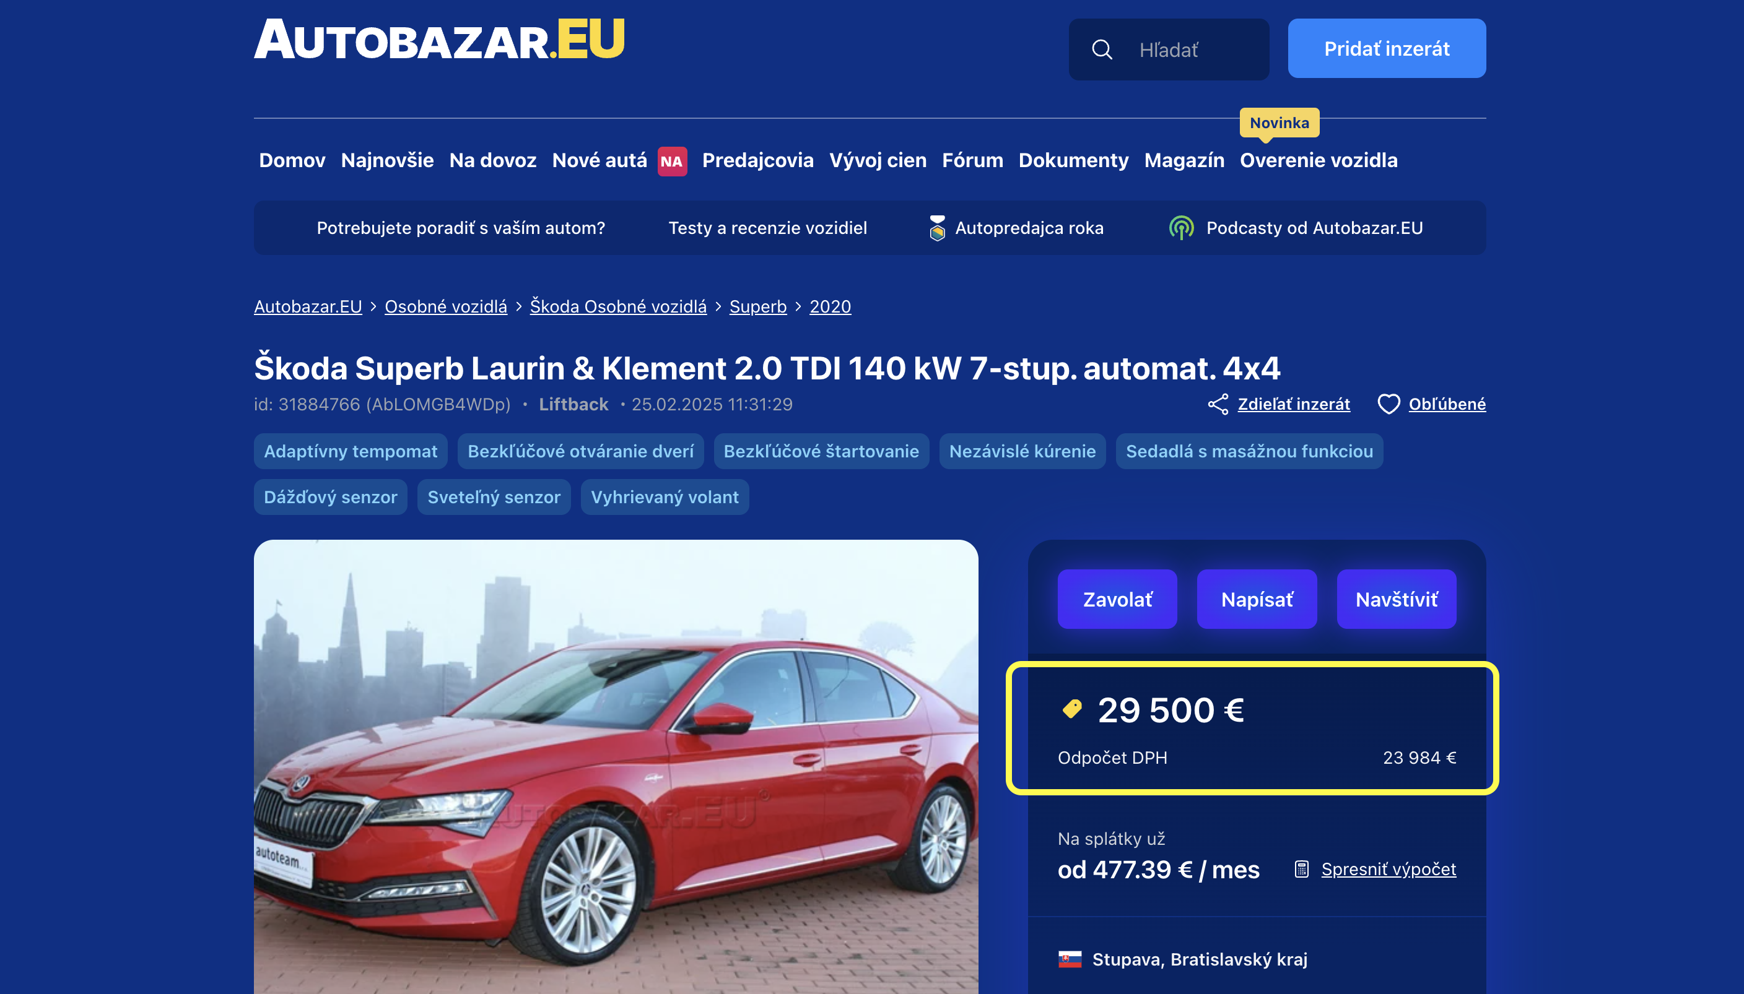Click the Spresniť výpočet link
The image size is (1744, 994).
point(1389,869)
